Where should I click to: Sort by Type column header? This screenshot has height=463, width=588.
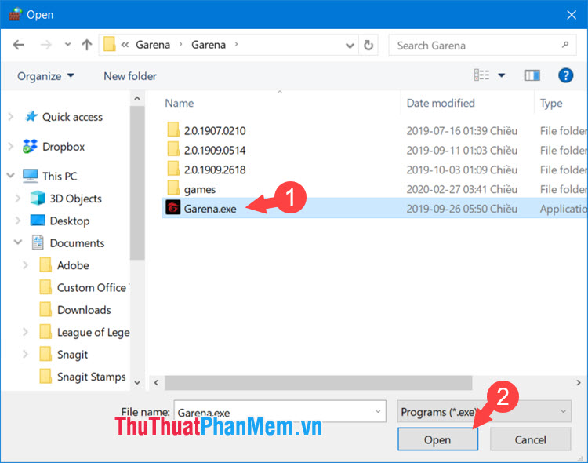tap(551, 104)
